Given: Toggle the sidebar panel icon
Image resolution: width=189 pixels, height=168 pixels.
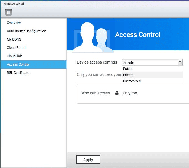Looking at the screenshot, I should point(8,12).
